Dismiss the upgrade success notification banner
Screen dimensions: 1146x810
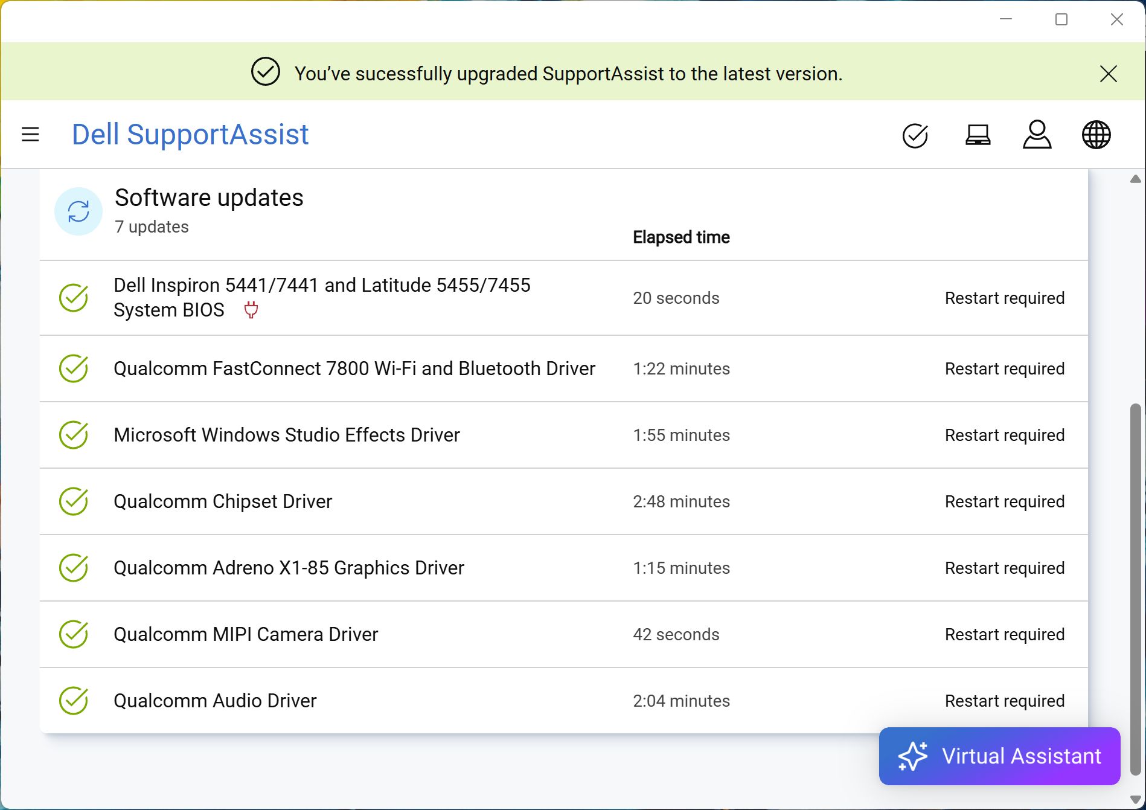[x=1108, y=74]
